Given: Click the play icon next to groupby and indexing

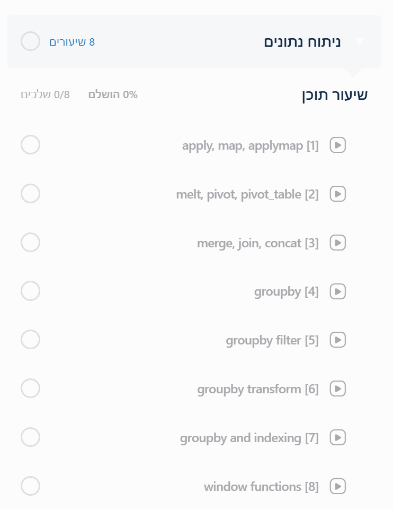Looking at the screenshot, I should [338, 438].
